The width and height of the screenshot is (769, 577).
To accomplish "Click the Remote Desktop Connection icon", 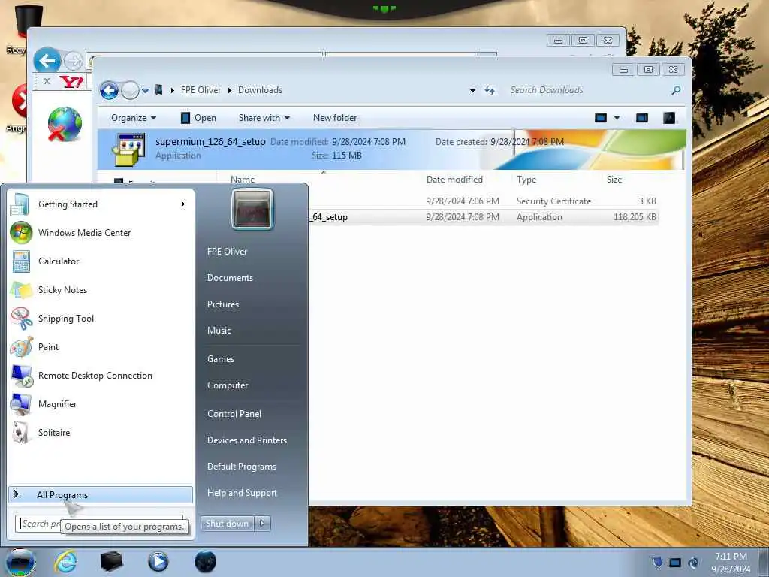I will point(22,376).
